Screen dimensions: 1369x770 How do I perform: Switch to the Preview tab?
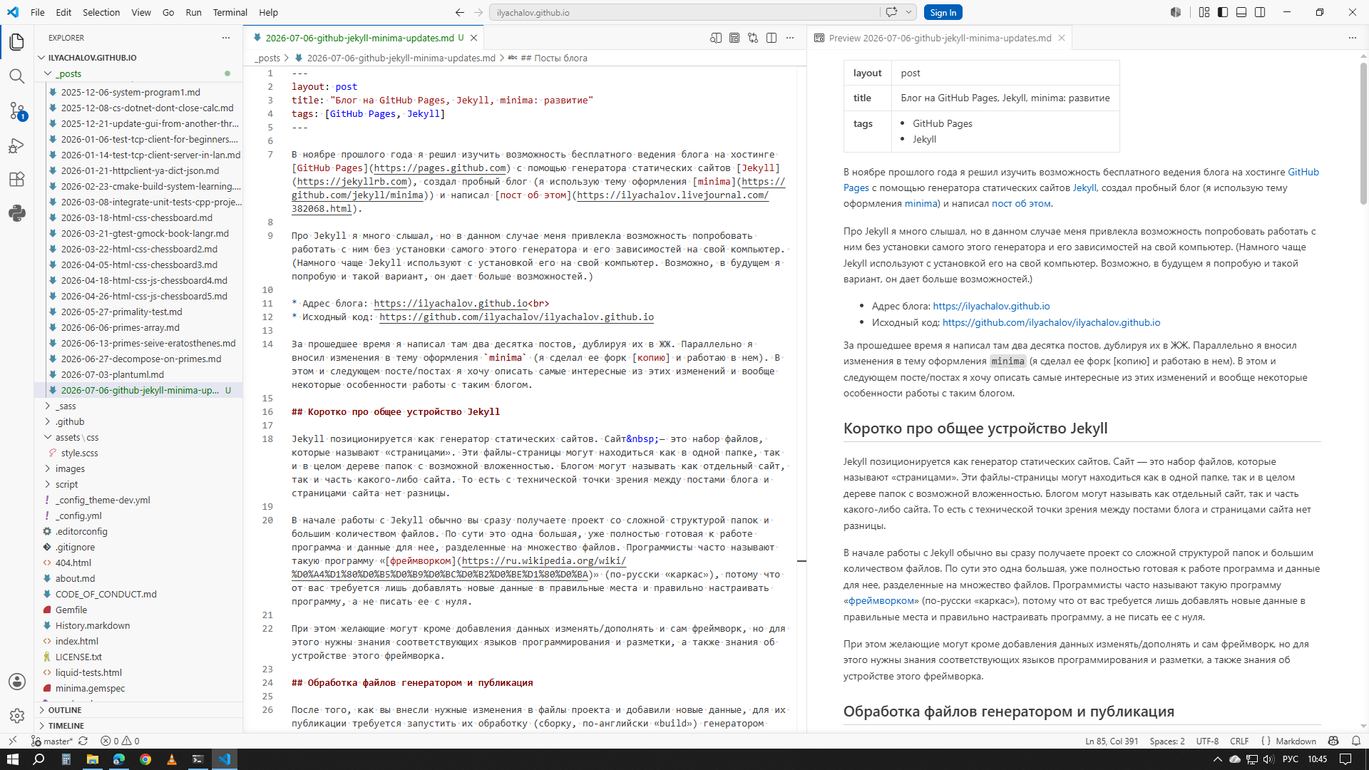(x=939, y=38)
